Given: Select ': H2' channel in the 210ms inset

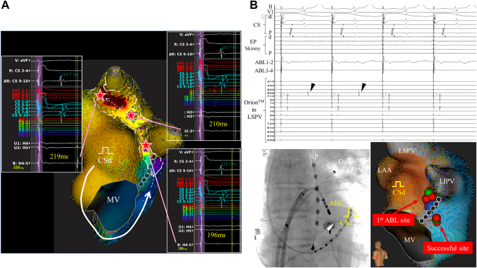Looking at the screenshot, I should click(x=189, y=112).
